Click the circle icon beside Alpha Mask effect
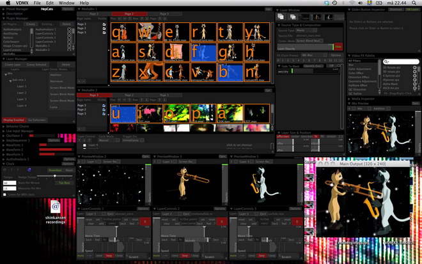 415,84
